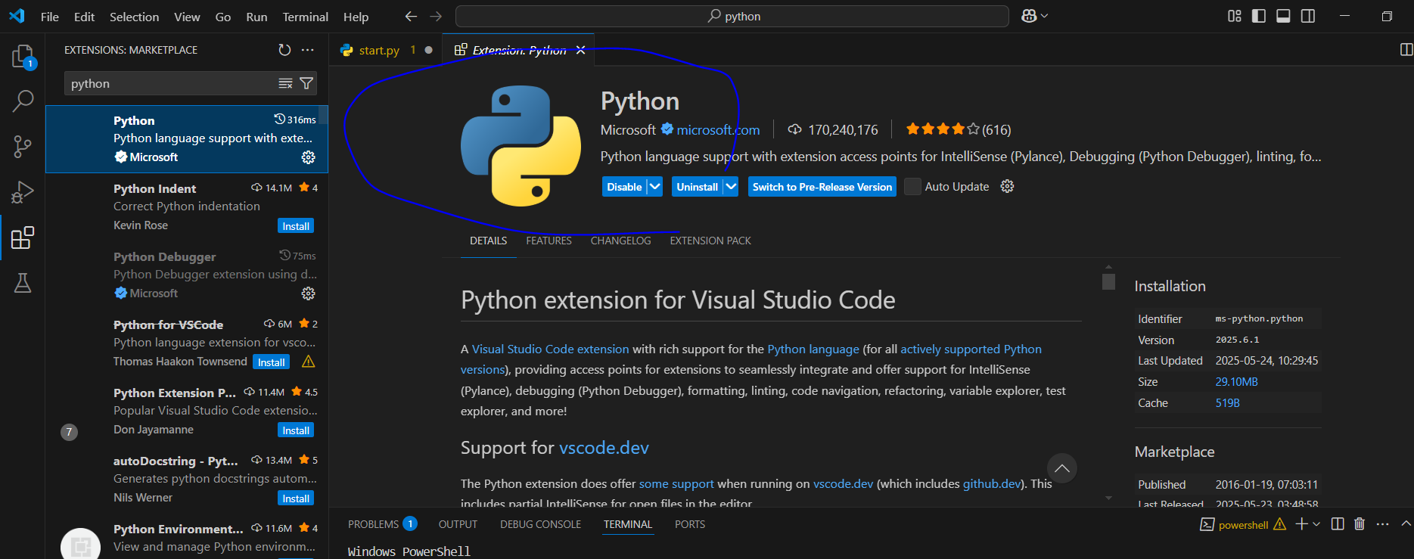
Task: Open the vscode.dev heading link
Action: point(604,448)
